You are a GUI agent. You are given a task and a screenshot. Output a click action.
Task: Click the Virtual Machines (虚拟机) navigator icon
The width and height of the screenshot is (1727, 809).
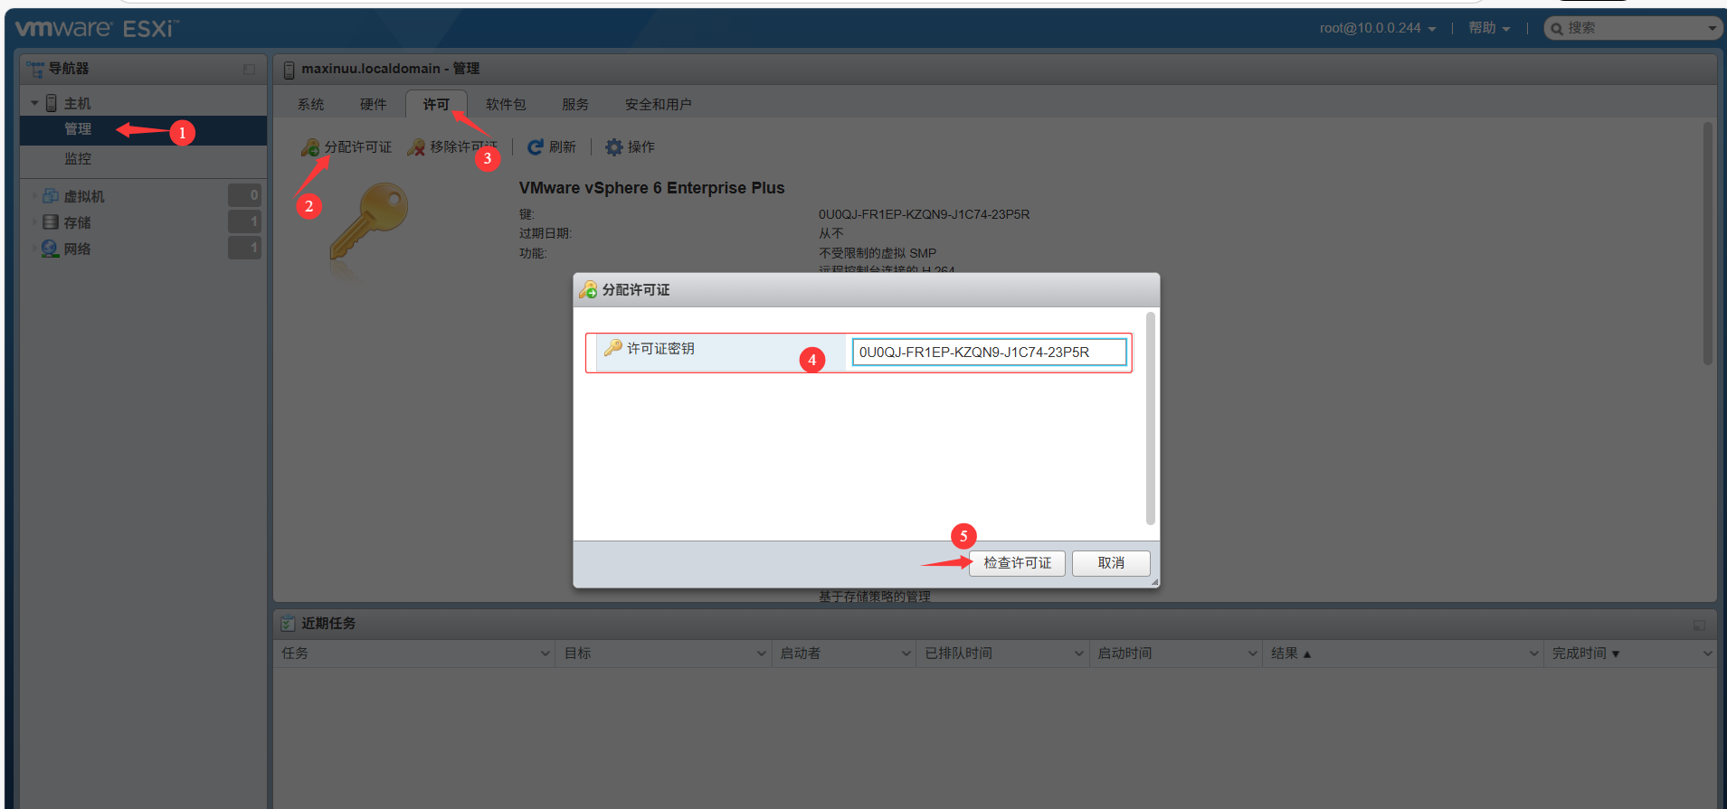coord(51,196)
